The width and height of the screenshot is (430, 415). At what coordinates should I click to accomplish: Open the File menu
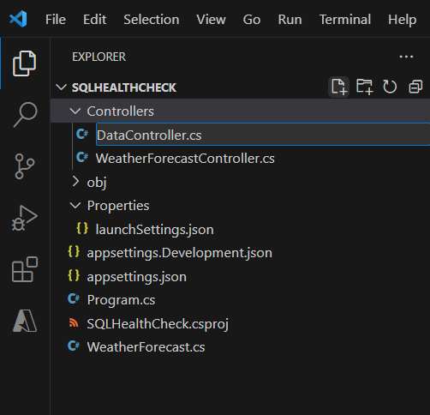coord(56,20)
